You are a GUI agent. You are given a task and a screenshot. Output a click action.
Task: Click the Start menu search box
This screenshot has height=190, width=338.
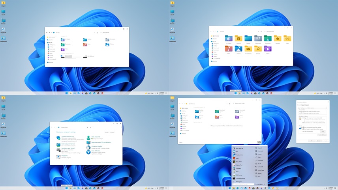pos(243,184)
